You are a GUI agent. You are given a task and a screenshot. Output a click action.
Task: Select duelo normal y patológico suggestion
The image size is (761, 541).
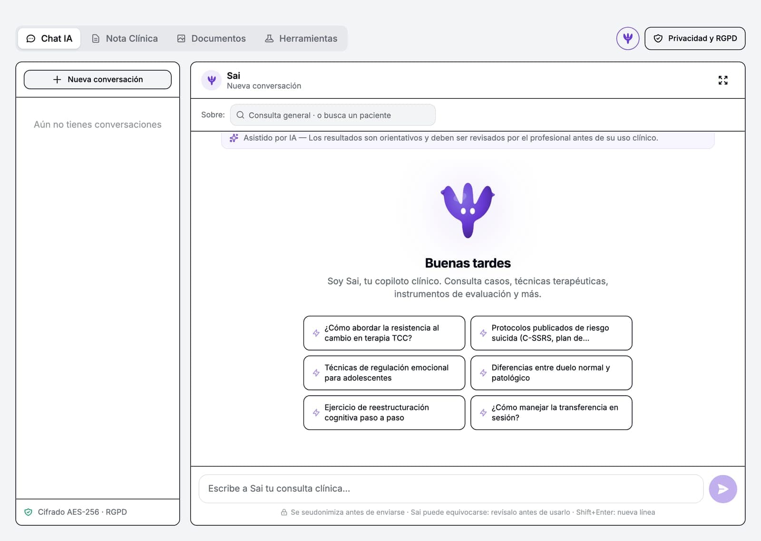pos(551,373)
